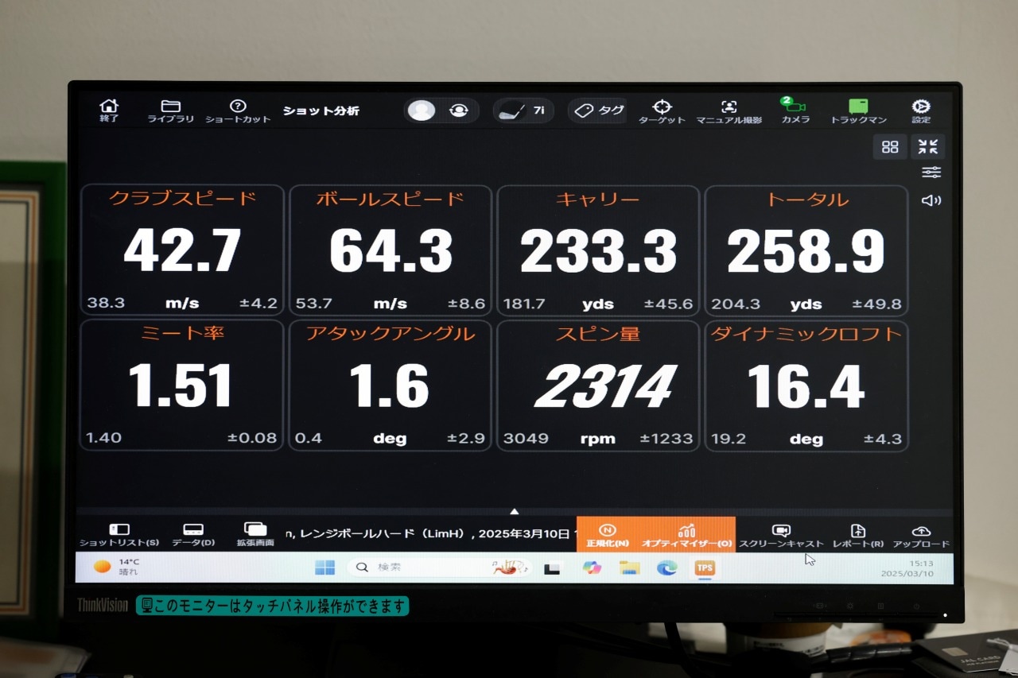This screenshot has height=678, width=1018.
Task: Open the ターゲット target settings
Action: point(662,110)
